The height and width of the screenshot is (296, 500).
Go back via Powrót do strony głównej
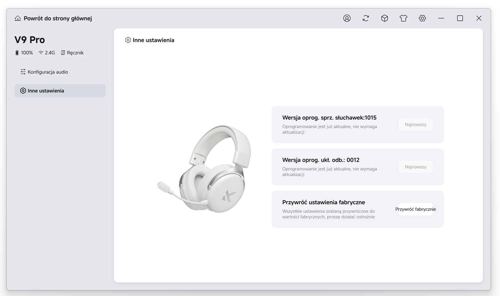click(58, 19)
